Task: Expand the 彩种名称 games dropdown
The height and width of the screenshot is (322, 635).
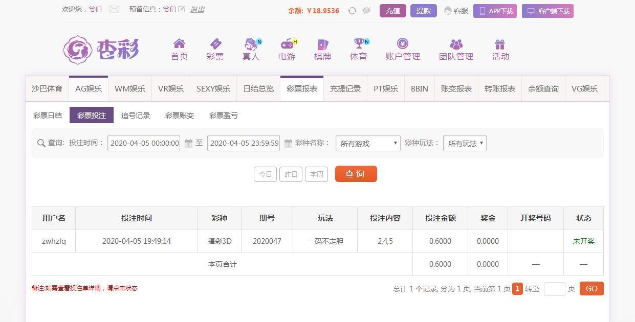Action: click(x=368, y=144)
